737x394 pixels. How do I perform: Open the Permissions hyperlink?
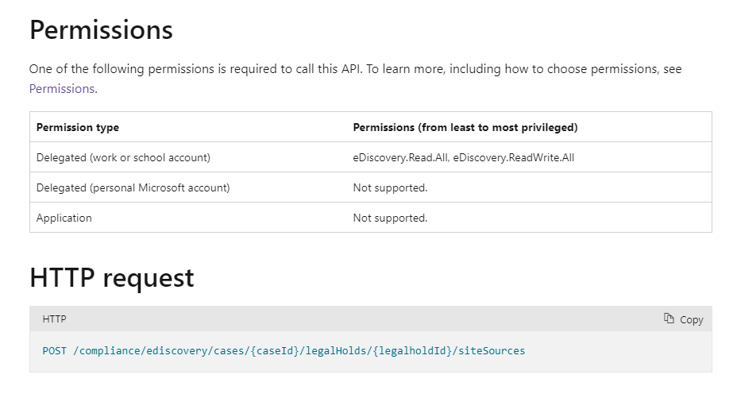(x=63, y=88)
